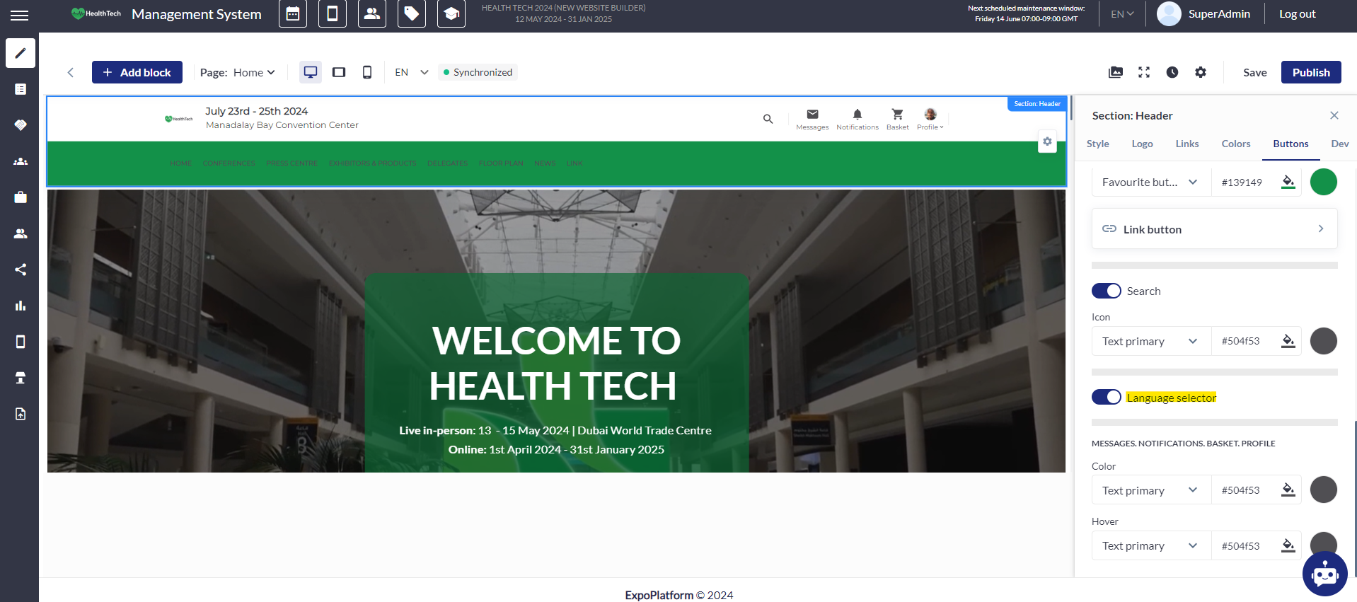Go back with the left chevron arrow
Viewport: 1357px width, 602px height.
click(70, 72)
